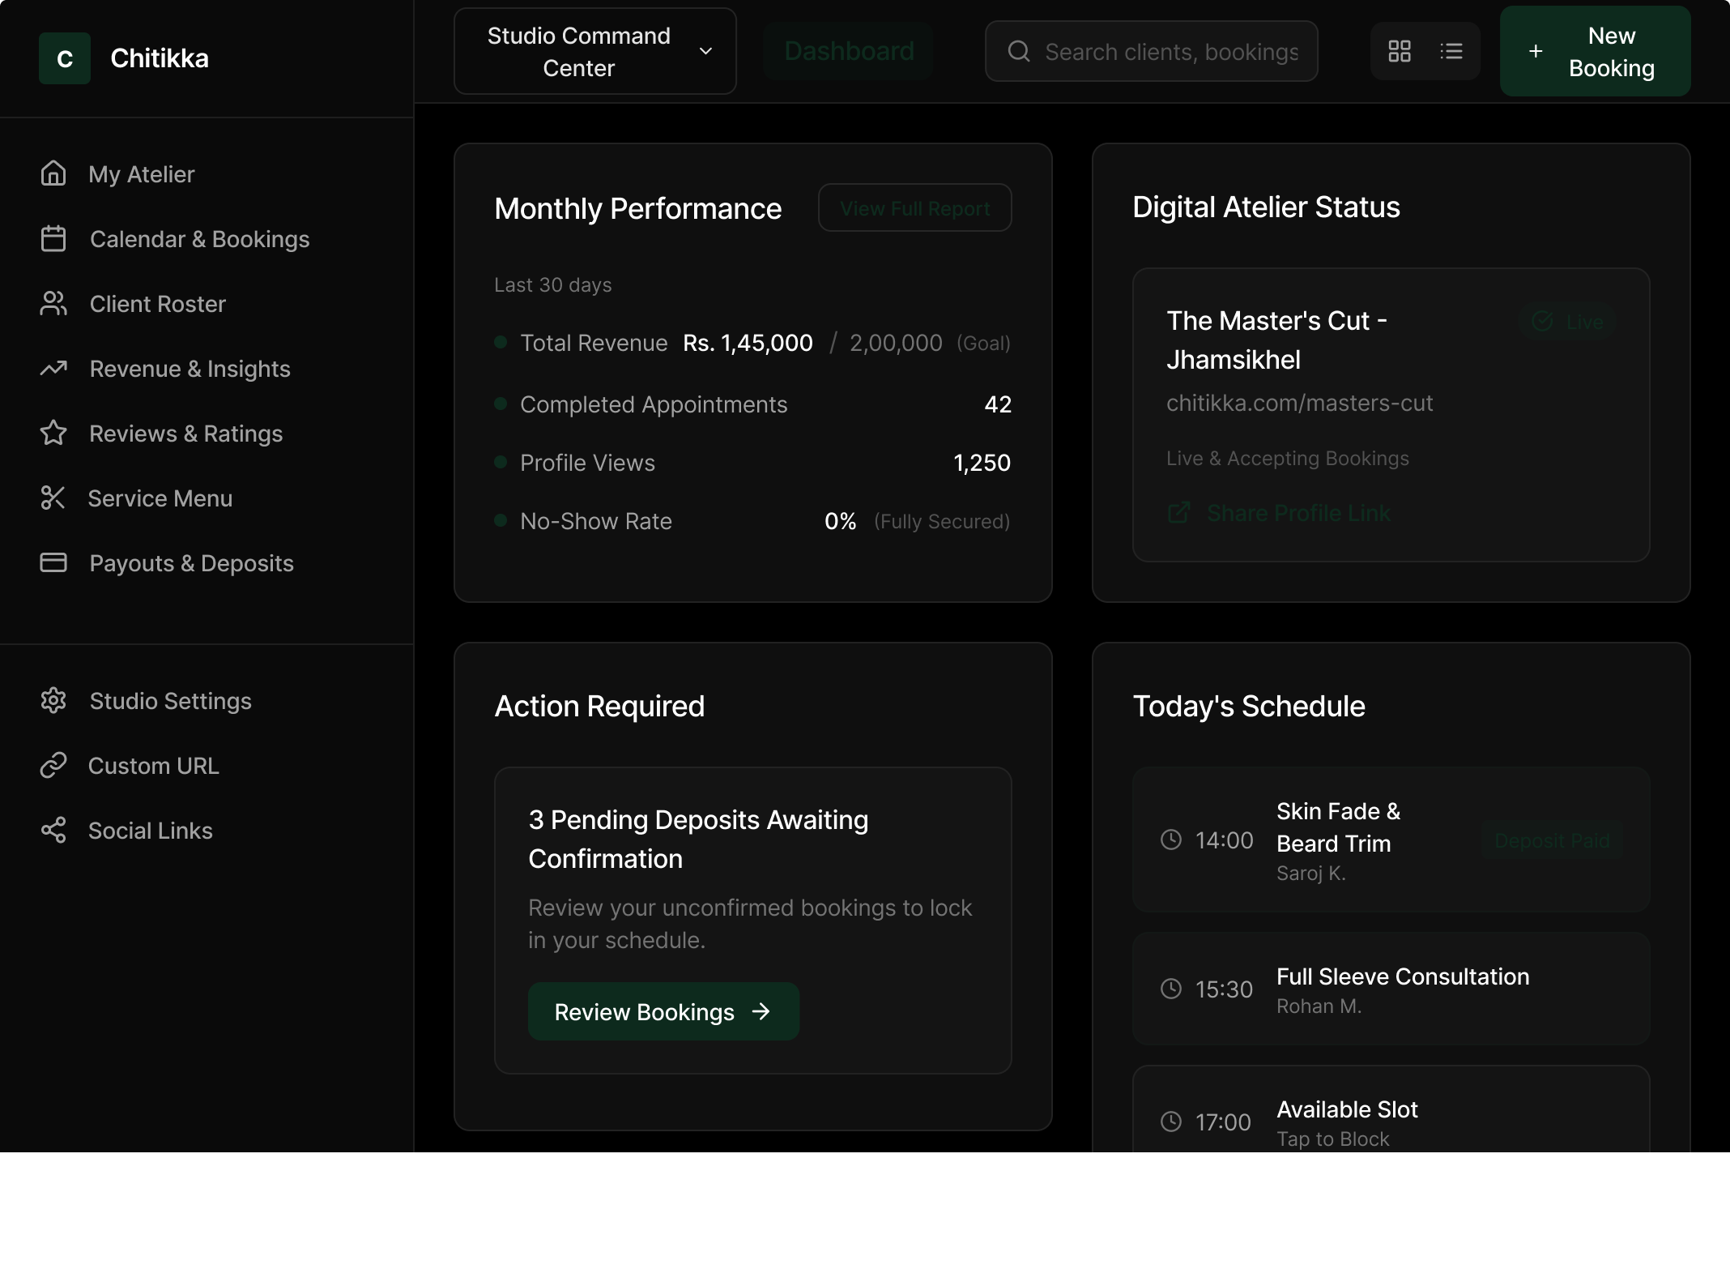Click the share icon for Social Links
Screen dimensions: 1730x1269
[x=53, y=830]
